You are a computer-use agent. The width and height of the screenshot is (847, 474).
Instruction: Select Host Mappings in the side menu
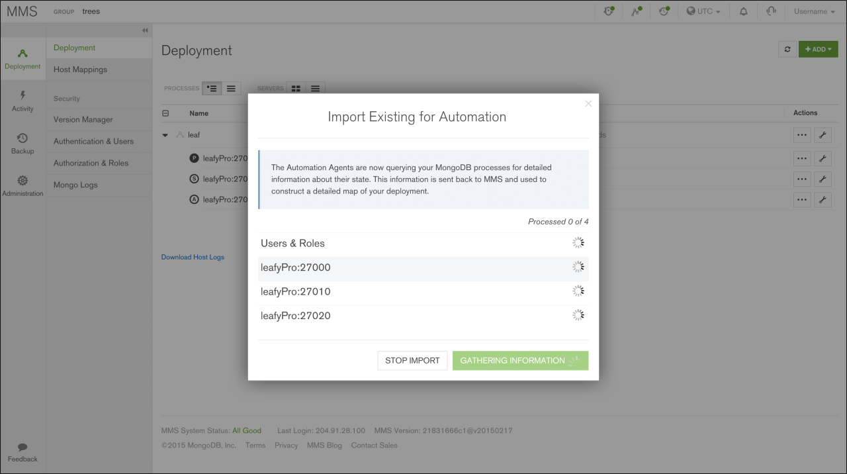[x=99, y=70]
